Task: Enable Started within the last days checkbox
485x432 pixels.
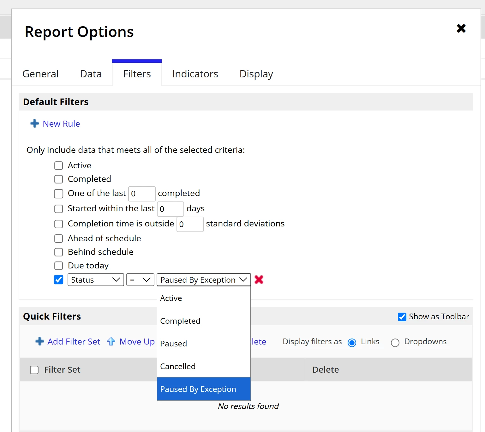Action: click(59, 209)
